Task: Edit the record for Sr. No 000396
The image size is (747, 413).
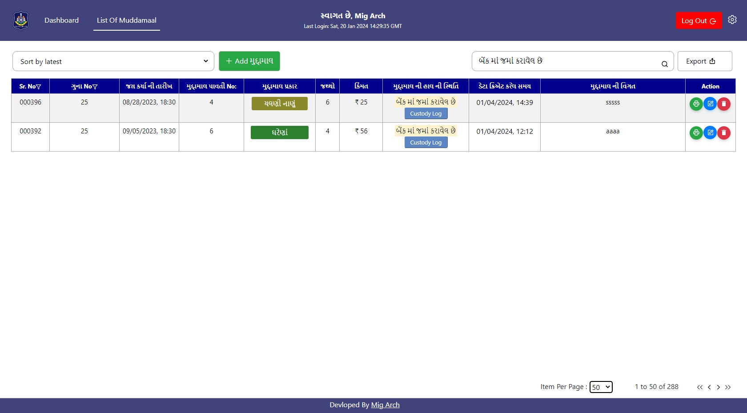Action: pos(710,104)
